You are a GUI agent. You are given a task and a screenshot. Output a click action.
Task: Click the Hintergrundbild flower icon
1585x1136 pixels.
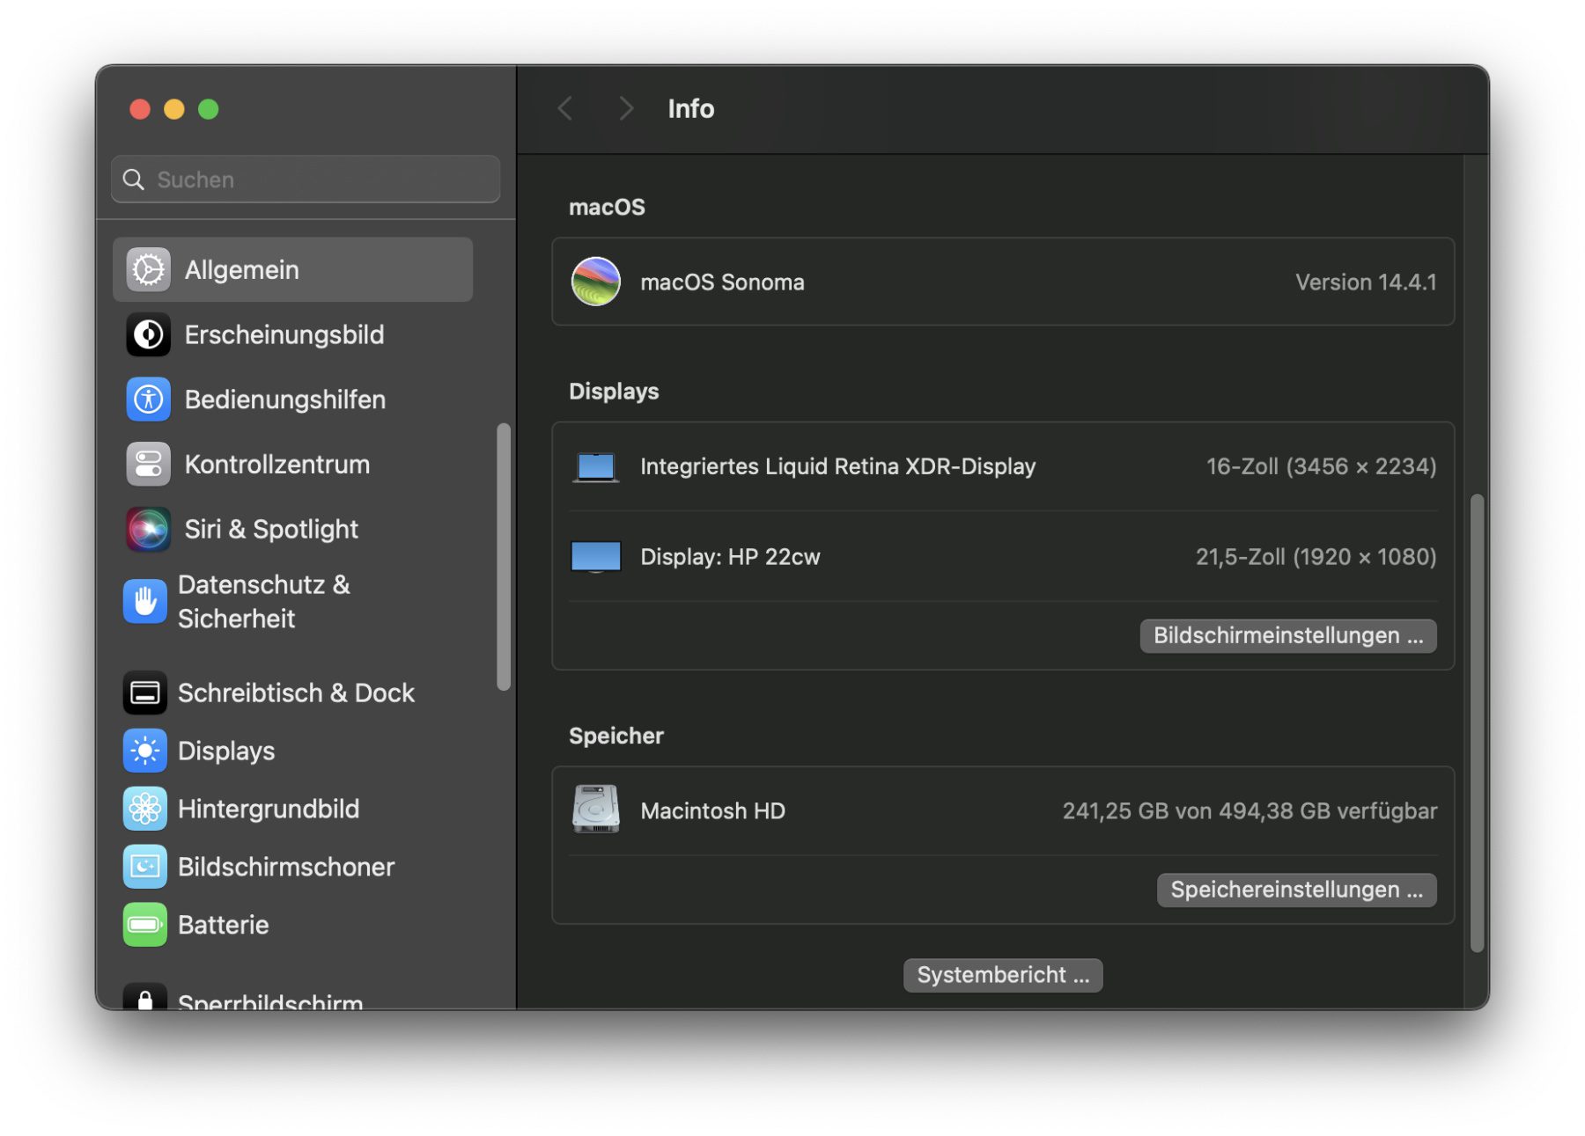145,809
